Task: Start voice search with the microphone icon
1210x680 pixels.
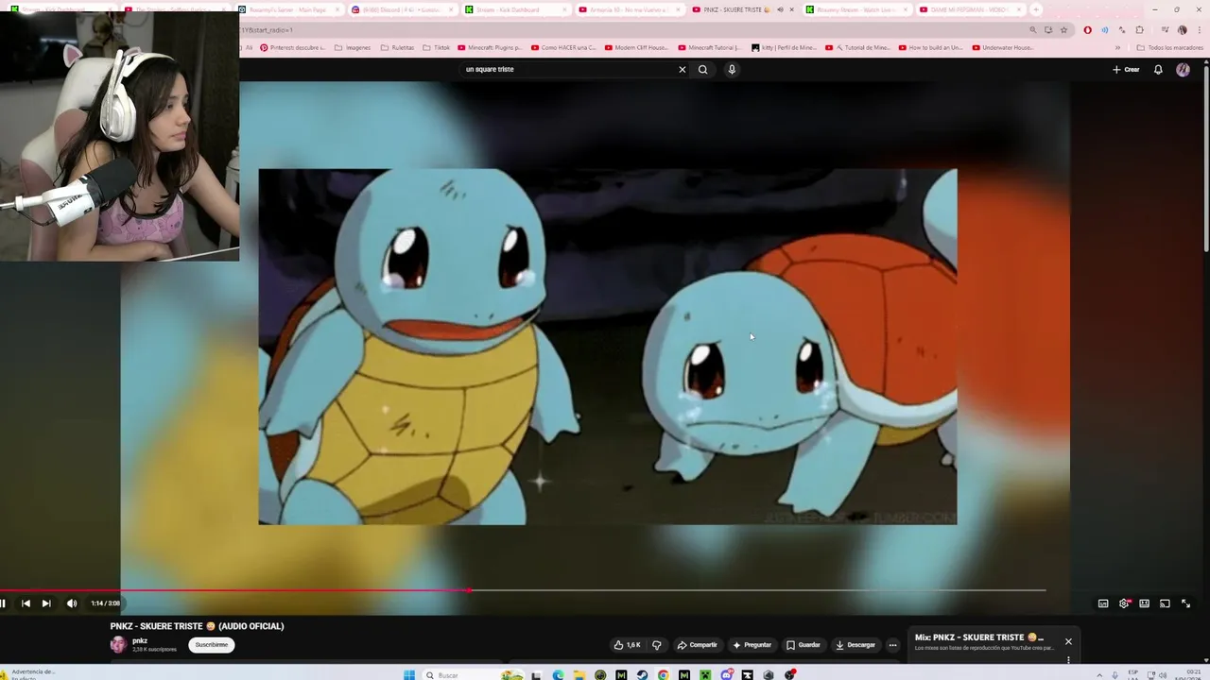Action: pyautogui.click(x=732, y=69)
